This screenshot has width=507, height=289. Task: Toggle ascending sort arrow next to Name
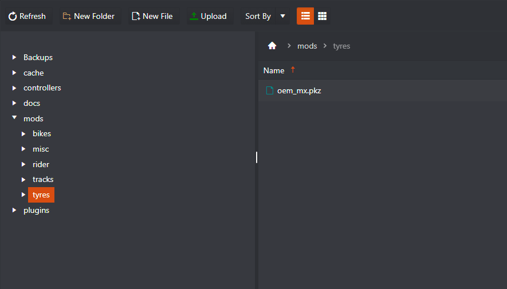(x=293, y=70)
